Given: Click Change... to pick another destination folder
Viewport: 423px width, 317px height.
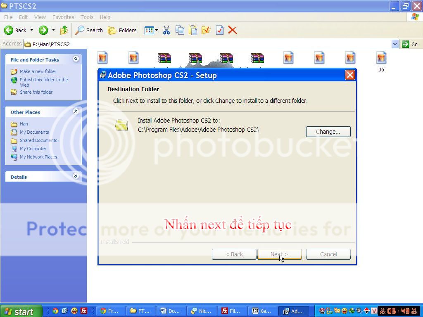Looking at the screenshot, I should (x=328, y=132).
